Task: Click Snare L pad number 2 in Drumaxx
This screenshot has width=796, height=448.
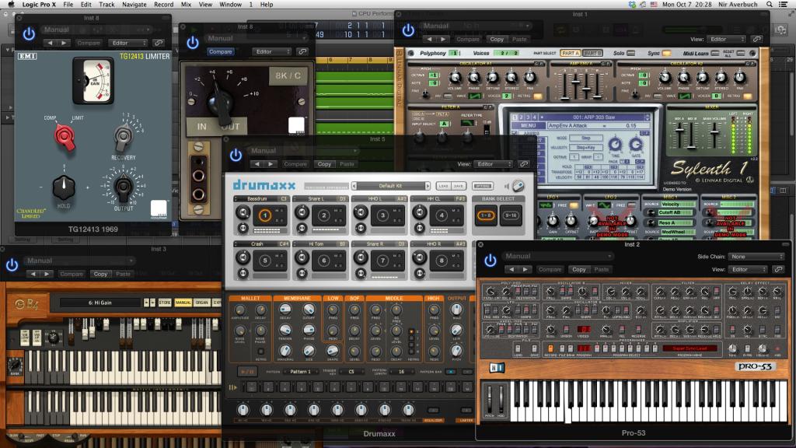Action: (x=324, y=215)
